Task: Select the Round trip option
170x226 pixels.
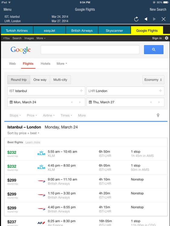Action: coord(19,80)
